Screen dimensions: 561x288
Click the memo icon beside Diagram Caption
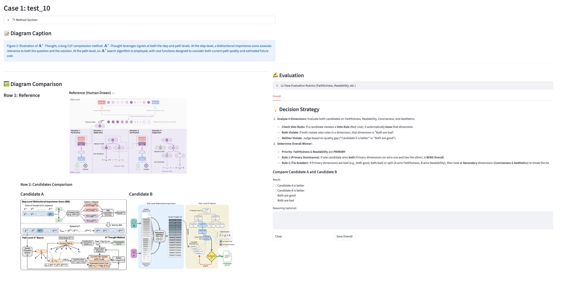coord(7,33)
